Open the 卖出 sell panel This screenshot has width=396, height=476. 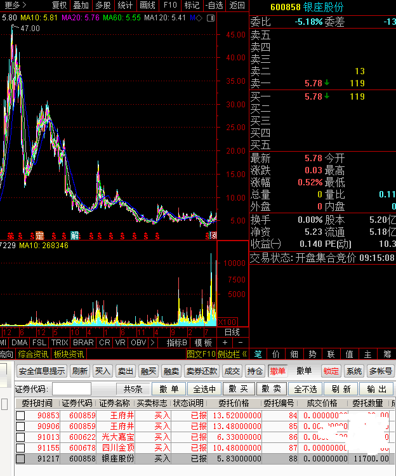click(x=126, y=371)
